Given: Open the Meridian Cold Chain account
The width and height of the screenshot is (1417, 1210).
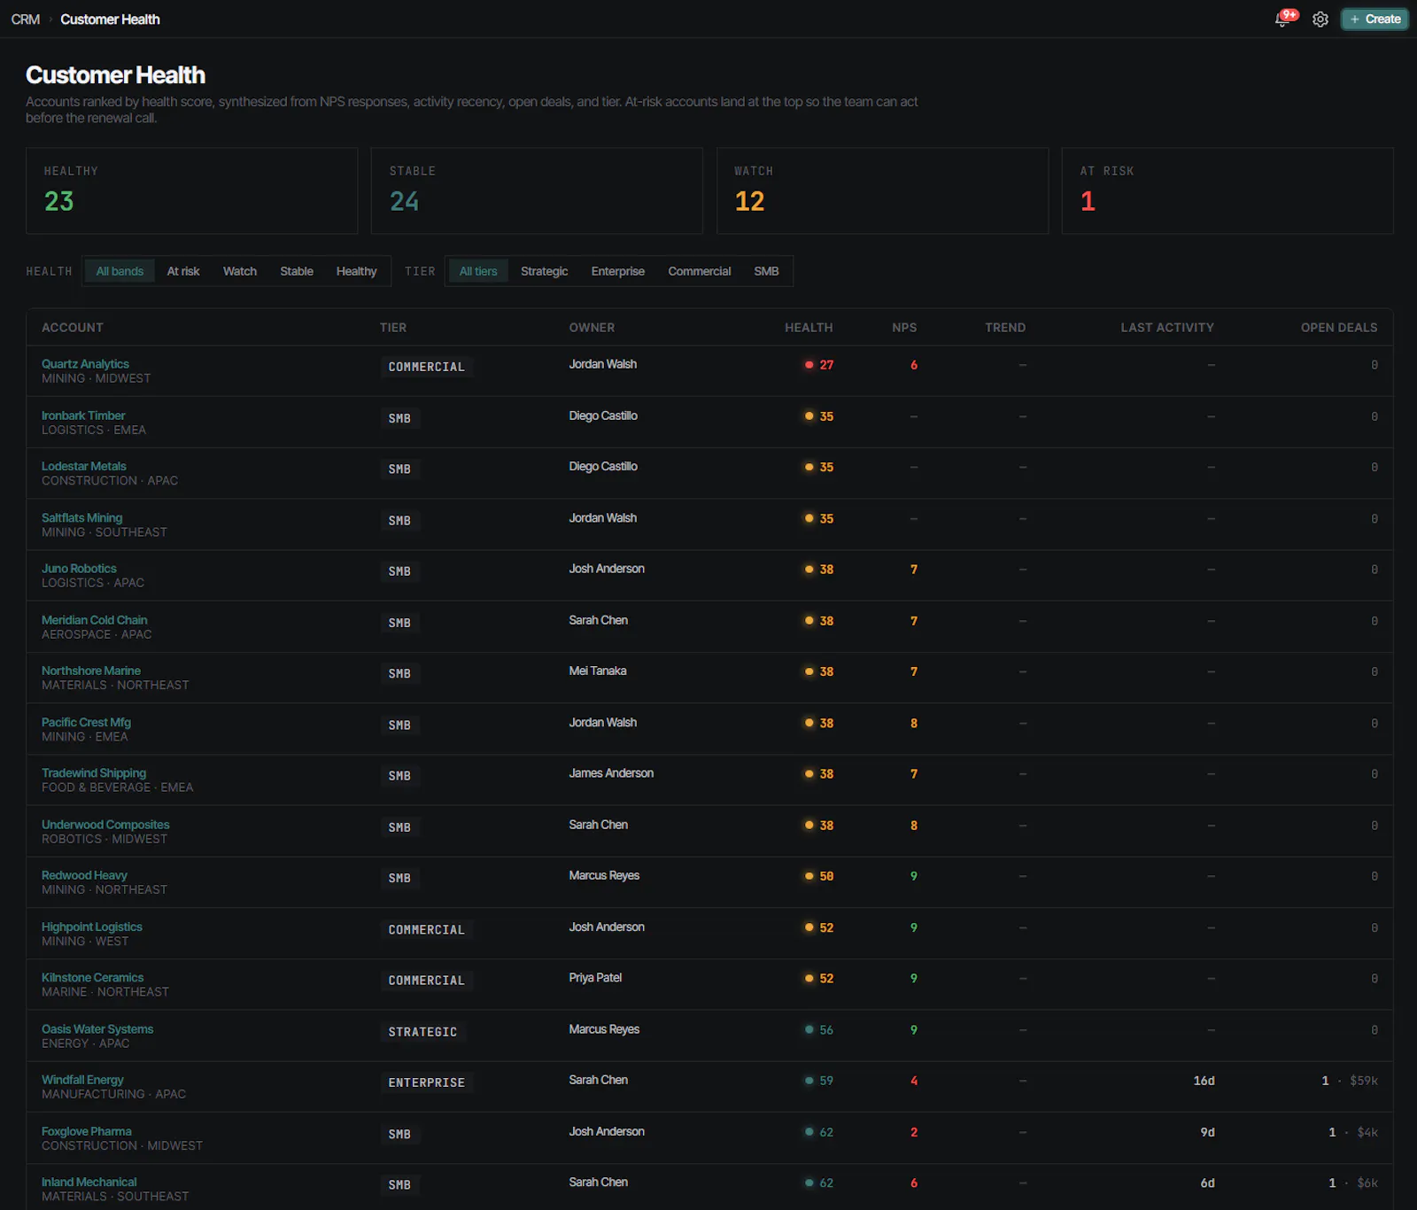Looking at the screenshot, I should tap(95, 620).
